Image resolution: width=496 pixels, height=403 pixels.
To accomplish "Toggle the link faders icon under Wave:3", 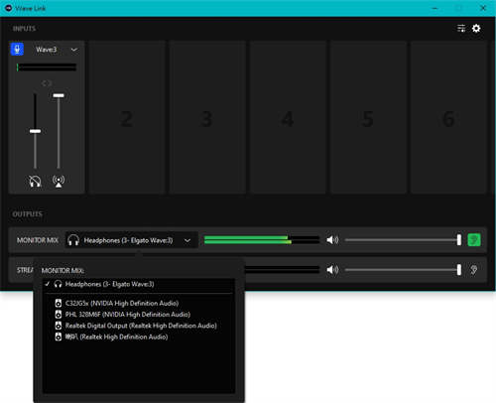I will (47, 83).
